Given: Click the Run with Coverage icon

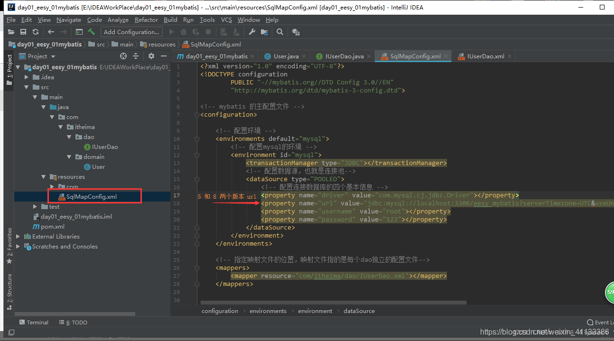Looking at the screenshot, I should point(196,32).
